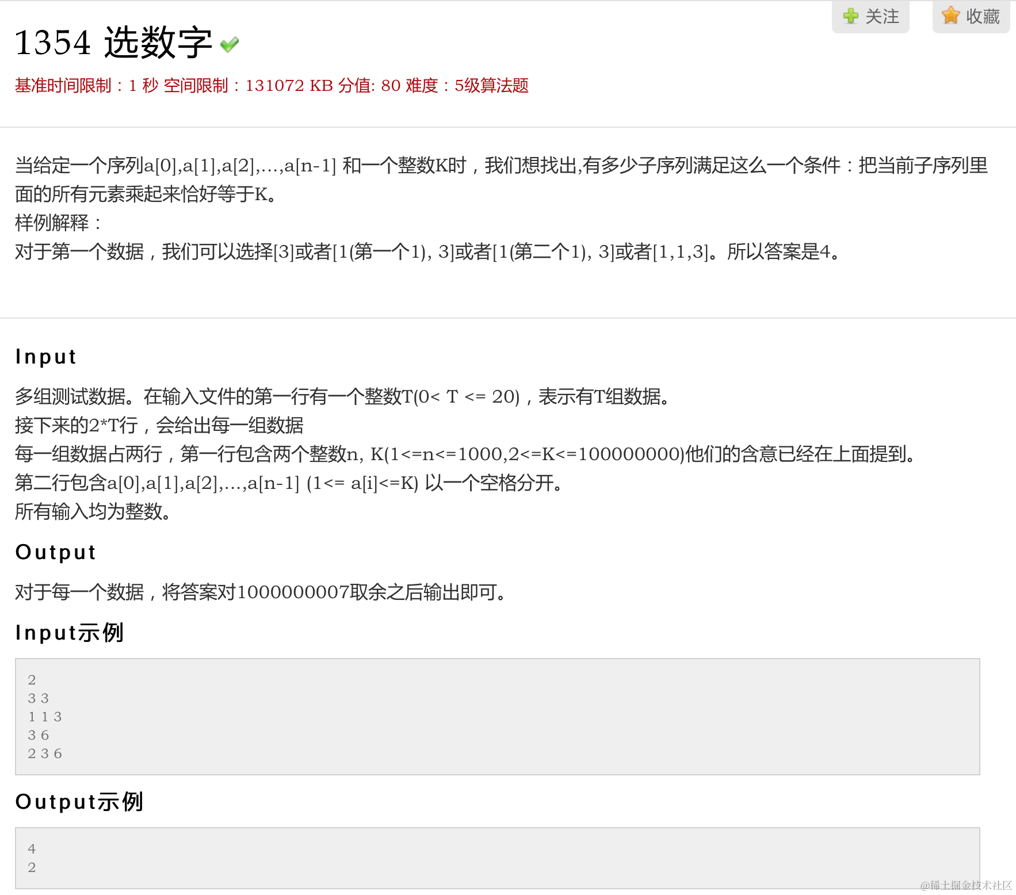Click the sentence 所有输入均为整数。
1016x895 pixels.
94,511
